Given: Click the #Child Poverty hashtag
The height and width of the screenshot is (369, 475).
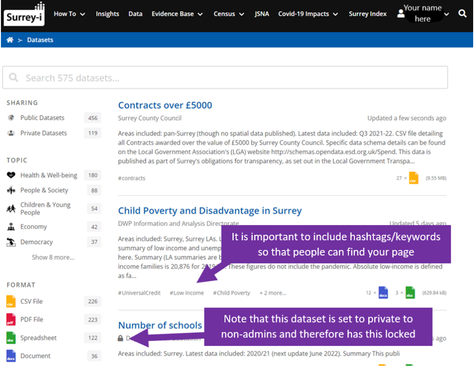Looking at the screenshot, I should pos(232,293).
